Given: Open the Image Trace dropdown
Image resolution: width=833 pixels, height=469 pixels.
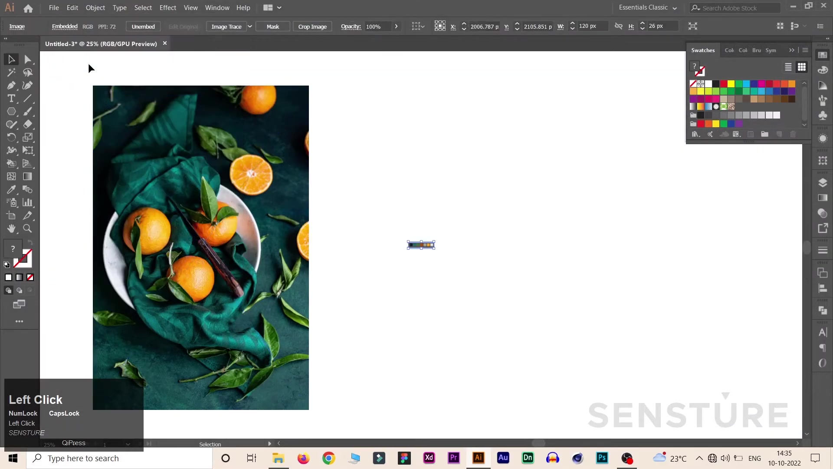Looking at the screenshot, I should tap(250, 26).
